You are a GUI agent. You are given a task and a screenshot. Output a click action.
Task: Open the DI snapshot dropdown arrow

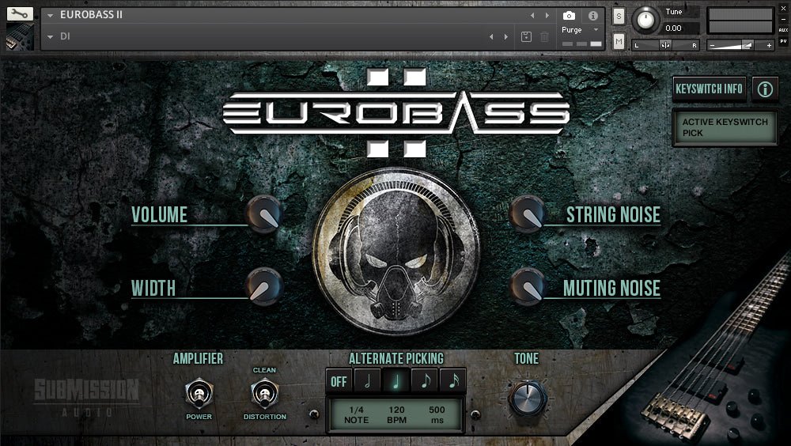50,37
